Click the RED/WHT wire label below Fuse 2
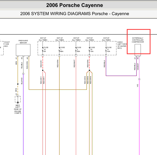The image size is (157, 155). (74, 64)
